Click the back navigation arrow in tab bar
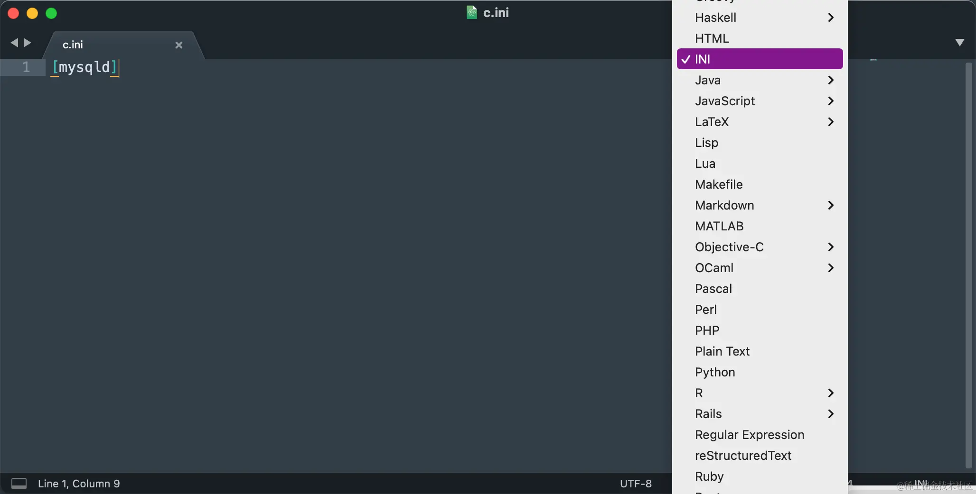This screenshot has height=494, width=976. pos(14,43)
